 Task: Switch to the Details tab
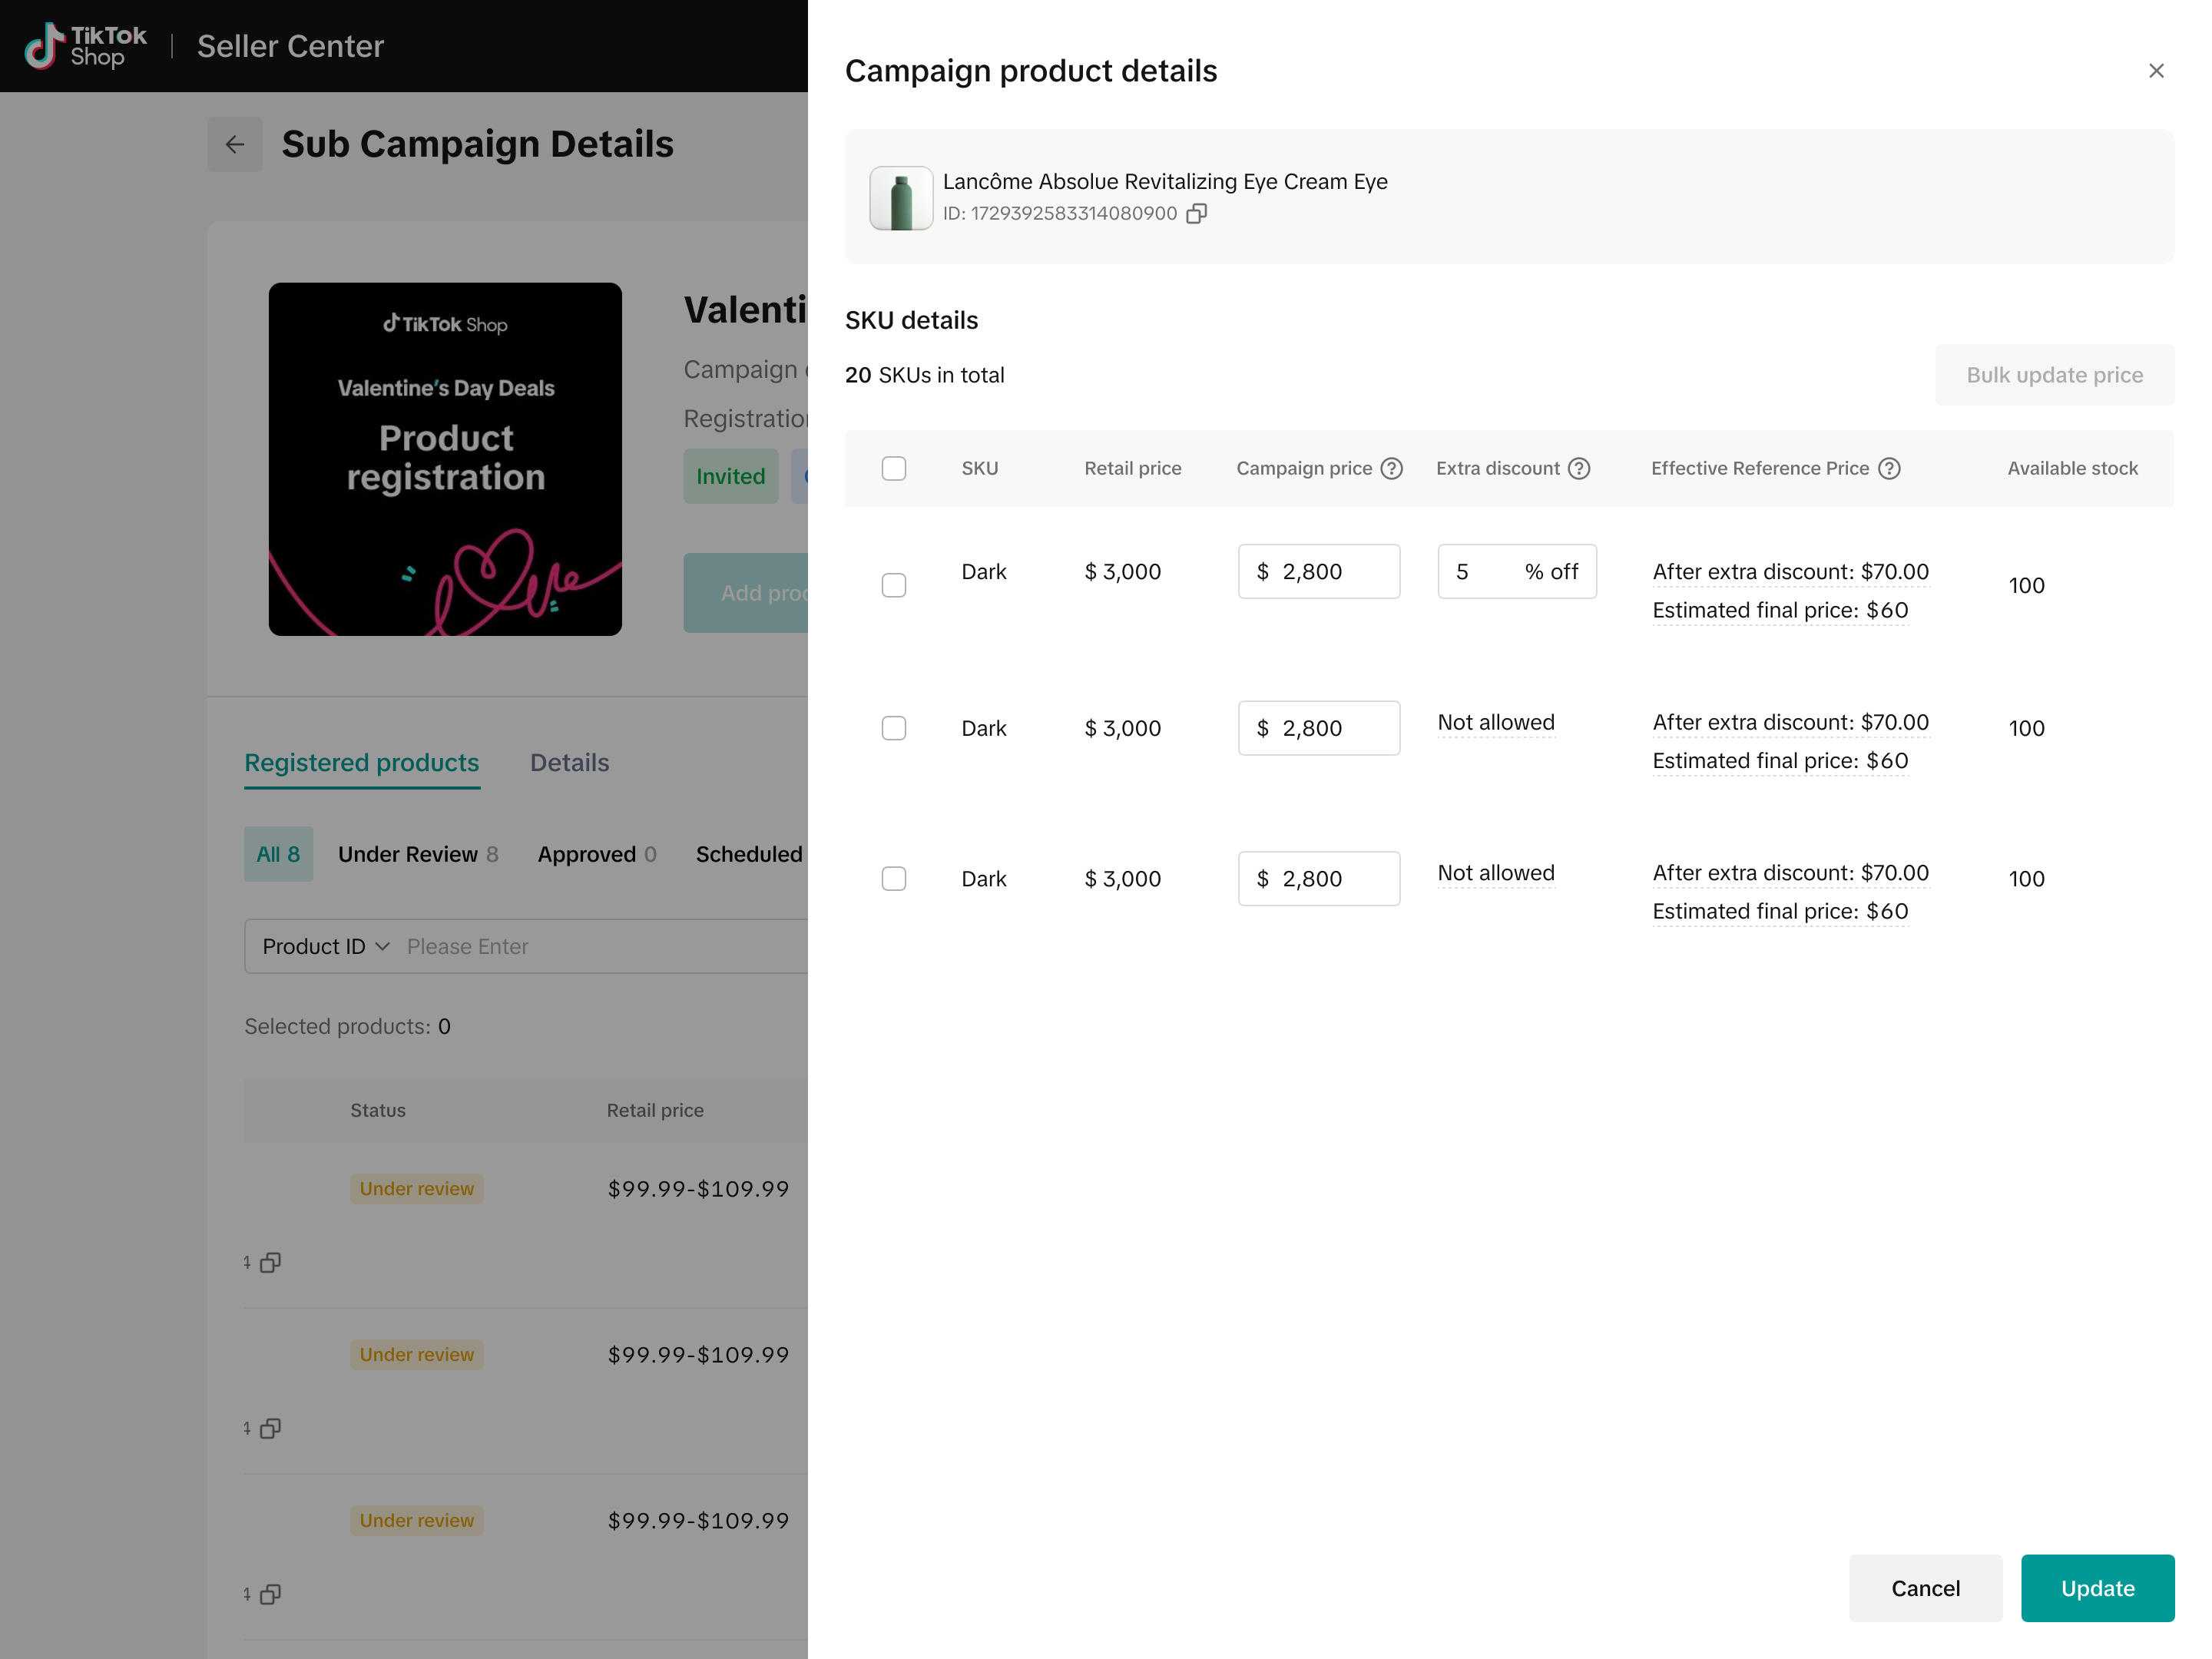569,763
